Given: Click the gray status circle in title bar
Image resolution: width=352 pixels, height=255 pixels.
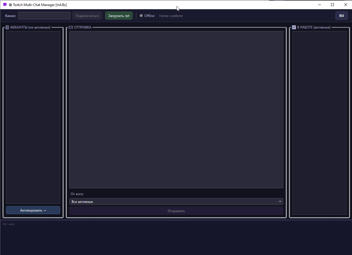Looking at the screenshot, I should [10, 5].
